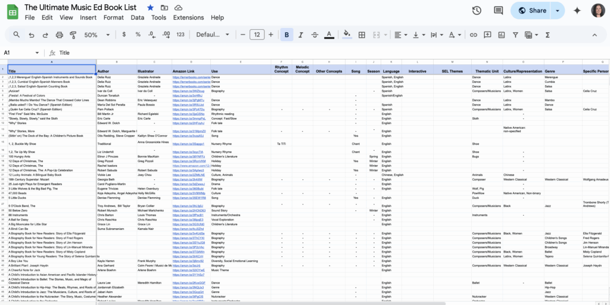Star the document with the star icon

coord(150,8)
